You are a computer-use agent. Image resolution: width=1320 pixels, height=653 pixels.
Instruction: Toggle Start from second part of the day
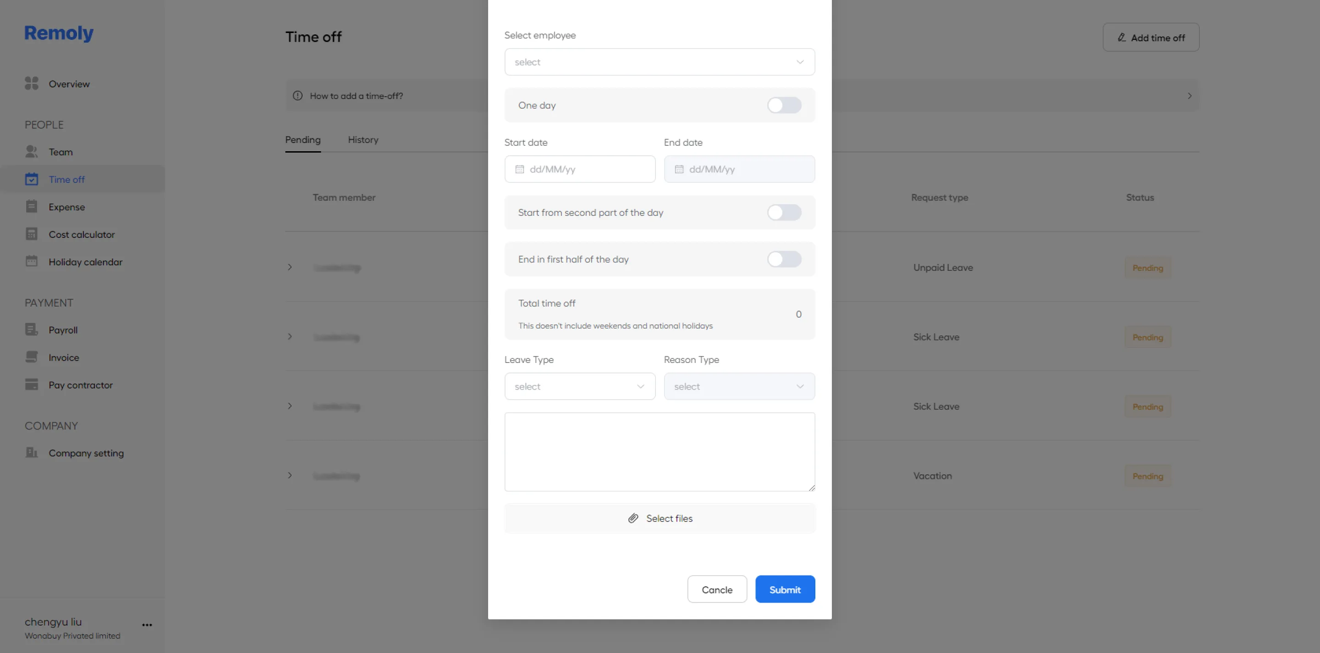784,212
